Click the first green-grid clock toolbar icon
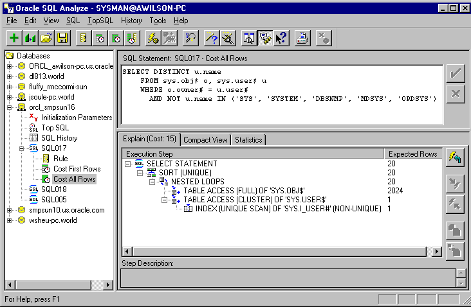Image resolution: width=471 pixels, height=307 pixels. (x=100, y=38)
